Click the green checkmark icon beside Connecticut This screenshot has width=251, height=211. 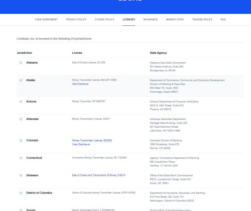(x=21, y=158)
